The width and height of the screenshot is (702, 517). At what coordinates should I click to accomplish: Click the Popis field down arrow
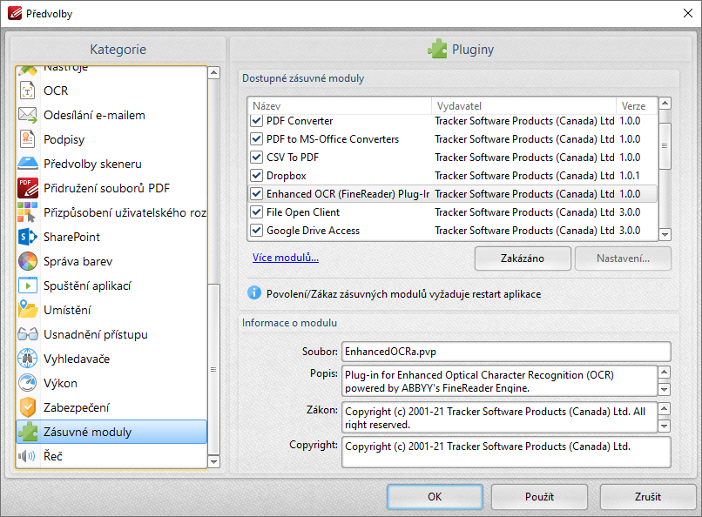[x=665, y=390]
